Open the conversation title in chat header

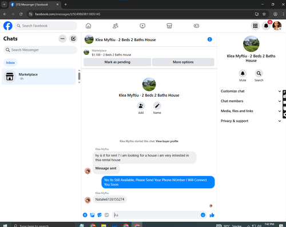tap(125, 40)
